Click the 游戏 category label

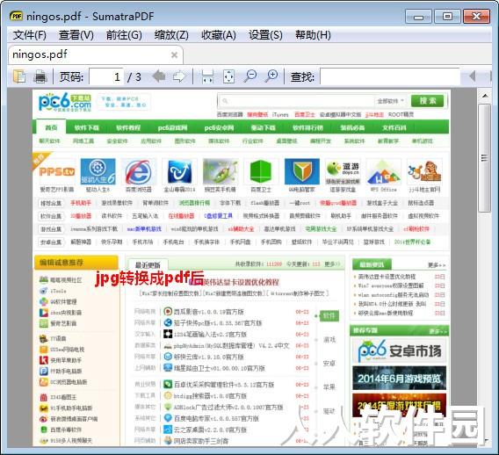(x=329, y=340)
